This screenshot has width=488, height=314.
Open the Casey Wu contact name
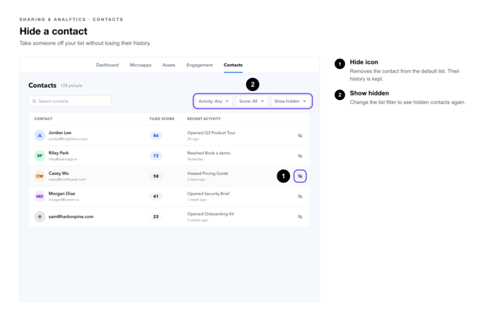(x=58, y=173)
